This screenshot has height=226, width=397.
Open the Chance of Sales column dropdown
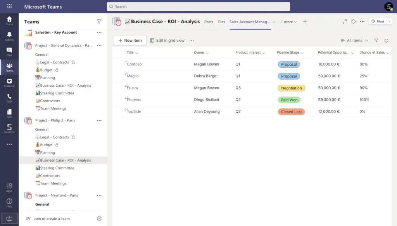coord(388,53)
